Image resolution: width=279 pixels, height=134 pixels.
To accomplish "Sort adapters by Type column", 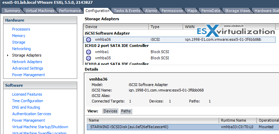I will click(x=166, y=27).
